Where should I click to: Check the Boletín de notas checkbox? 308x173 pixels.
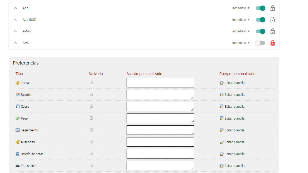(x=91, y=154)
